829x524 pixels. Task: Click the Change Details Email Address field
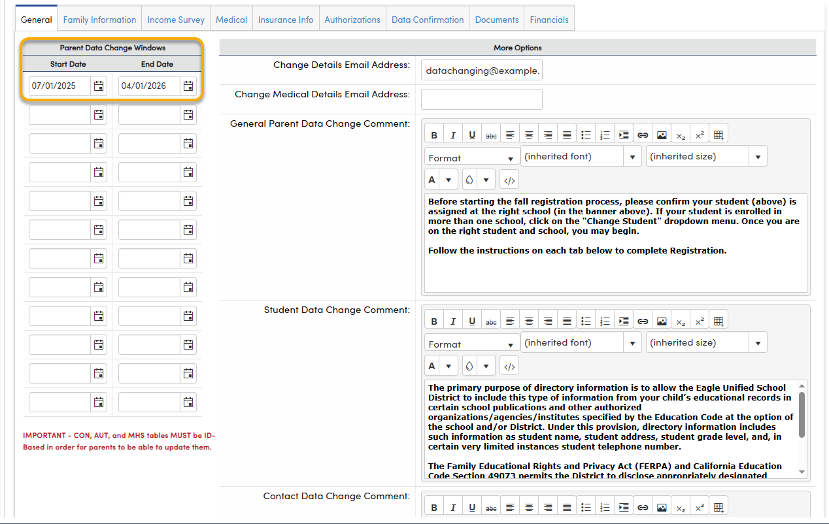pos(482,70)
